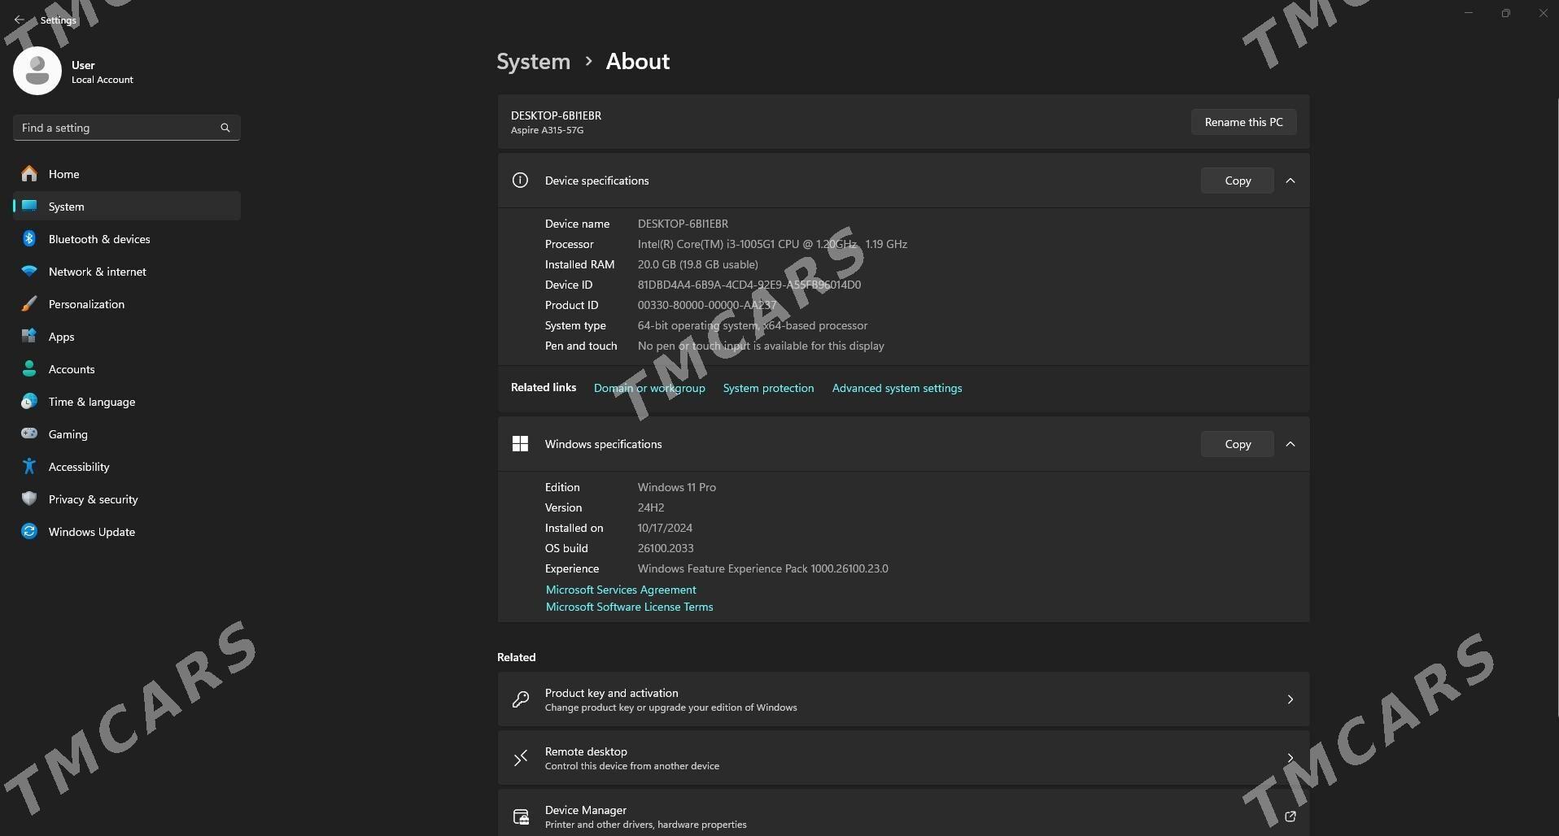Open Remote desktop chevron arrow
Image resolution: width=1559 pixels, height=836 pixels.
pos(1290,758)
